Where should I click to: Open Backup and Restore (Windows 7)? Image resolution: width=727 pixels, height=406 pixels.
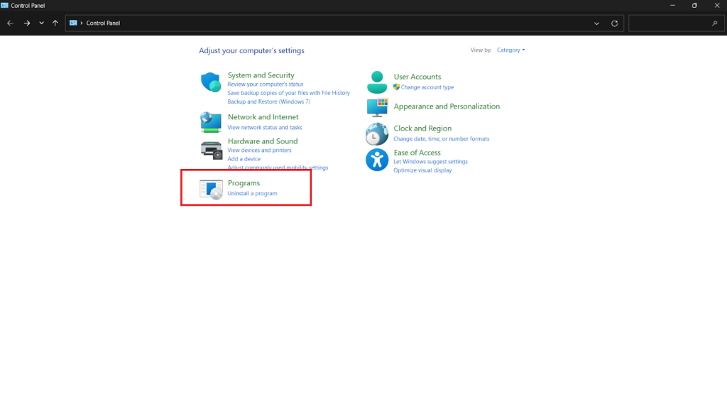[x=269, y=101]
